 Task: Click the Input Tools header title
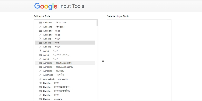72,6
